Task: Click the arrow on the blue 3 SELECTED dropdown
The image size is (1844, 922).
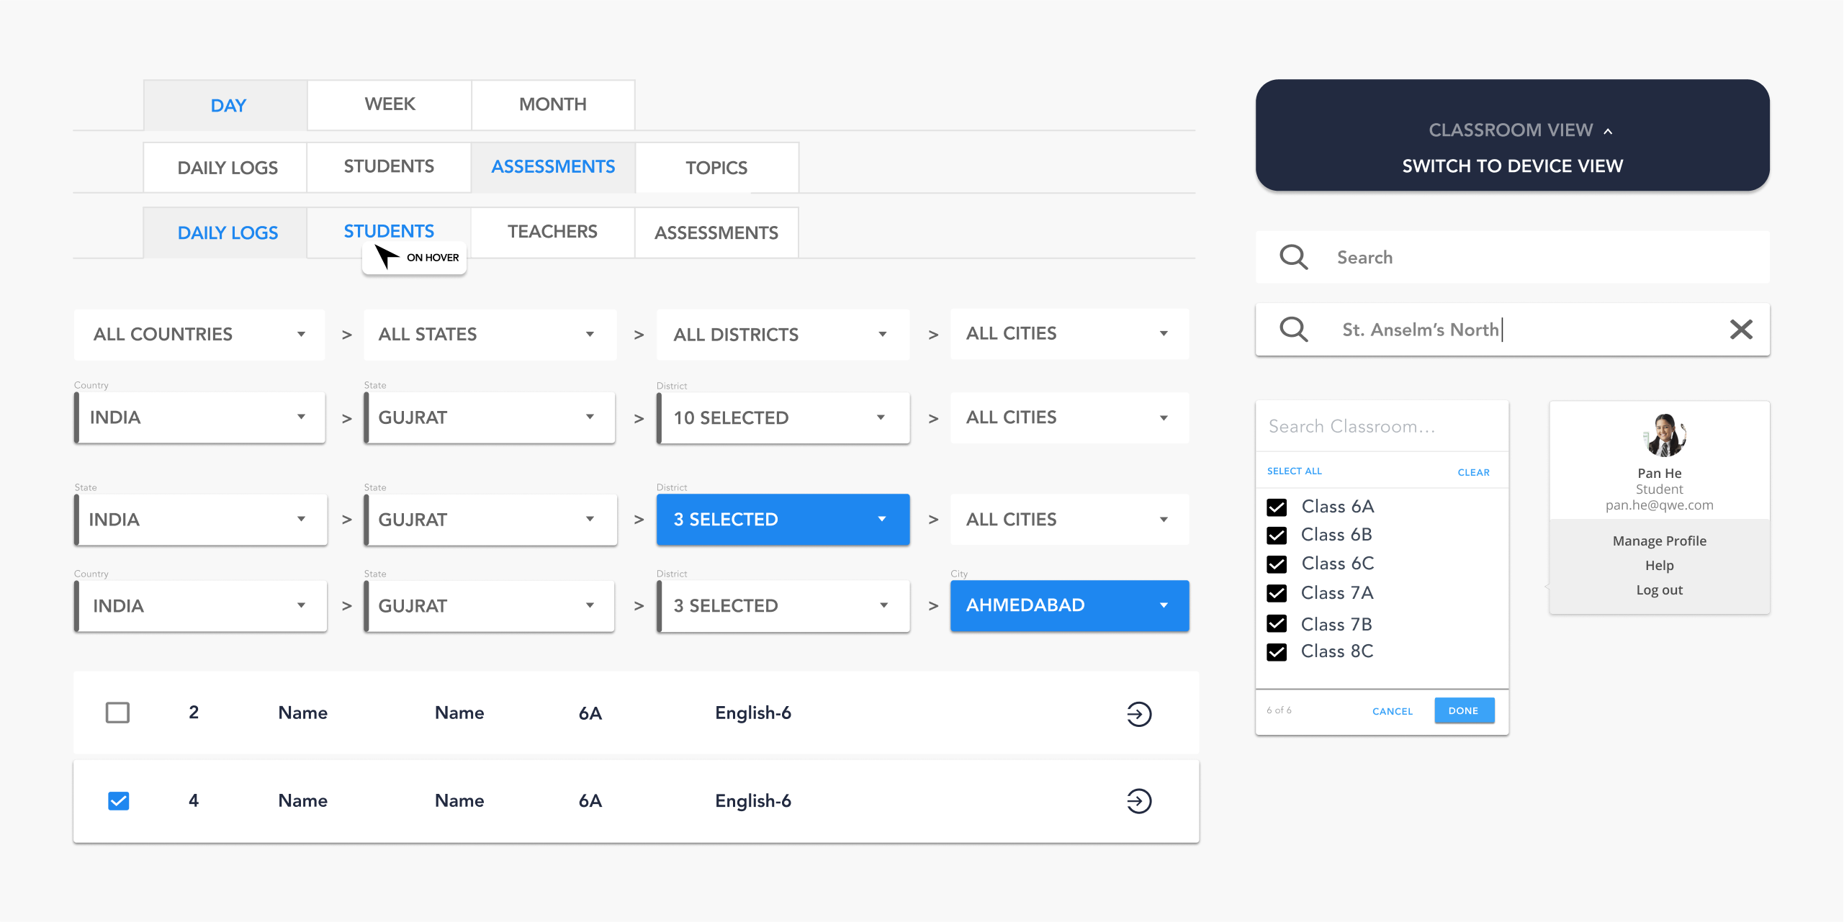Action: (881, 519)
